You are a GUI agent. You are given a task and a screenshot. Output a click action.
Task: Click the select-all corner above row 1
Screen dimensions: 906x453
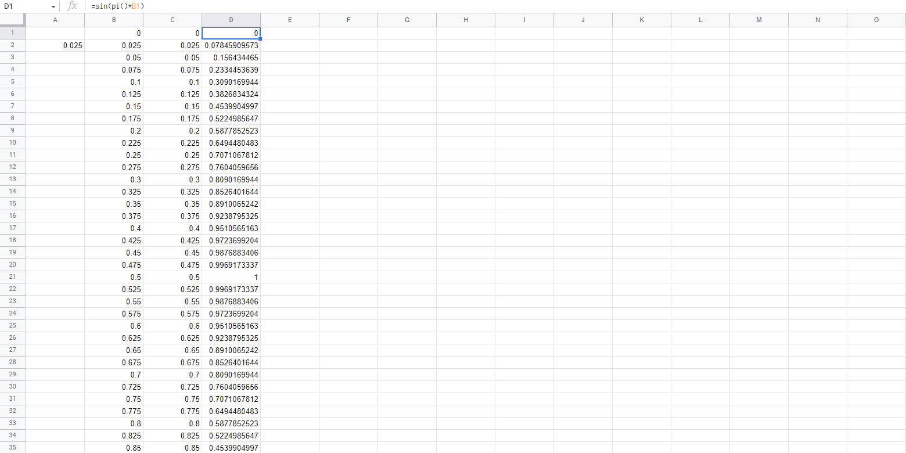[x=12, y=19]
